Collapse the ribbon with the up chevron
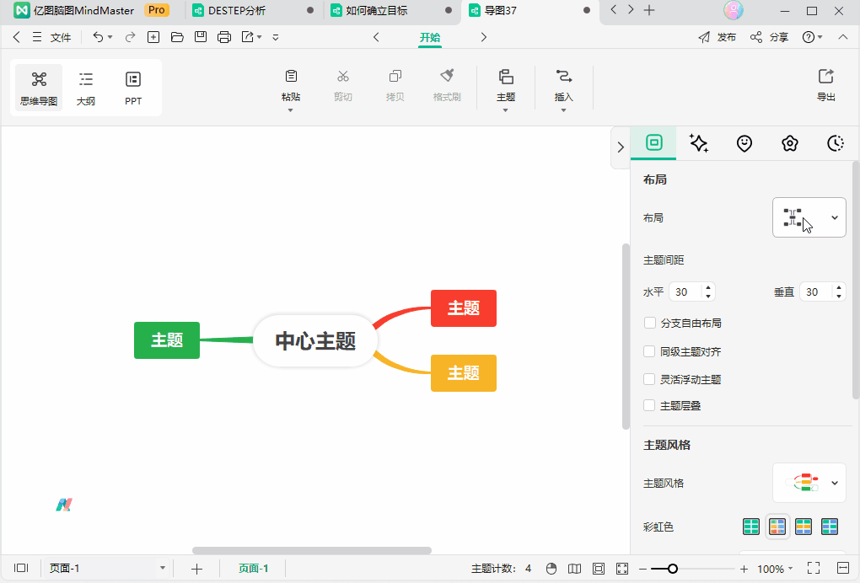This screenshot has height=583, width=860. [843, 37]
